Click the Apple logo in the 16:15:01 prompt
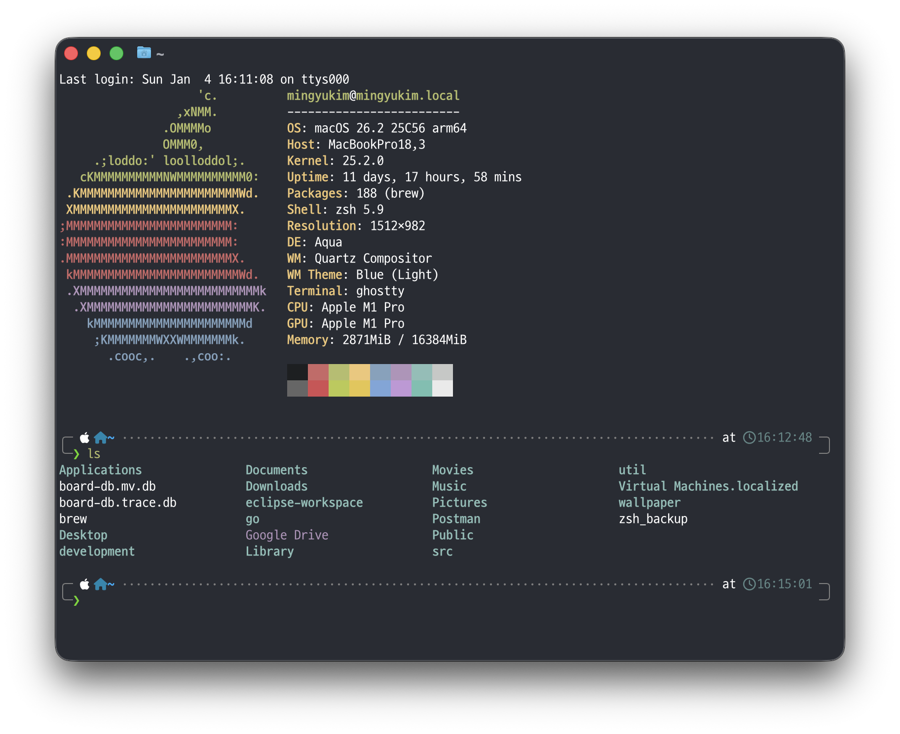 click(85, 584)
